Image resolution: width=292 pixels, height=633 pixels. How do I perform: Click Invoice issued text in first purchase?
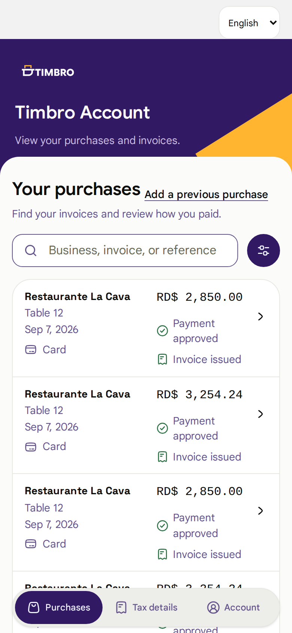[x=207, y=359]
